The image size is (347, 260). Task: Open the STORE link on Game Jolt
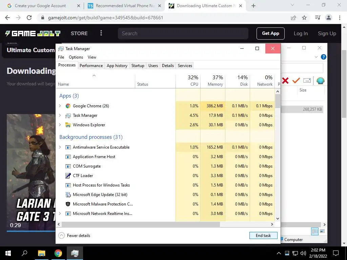[x=79, y=34]
